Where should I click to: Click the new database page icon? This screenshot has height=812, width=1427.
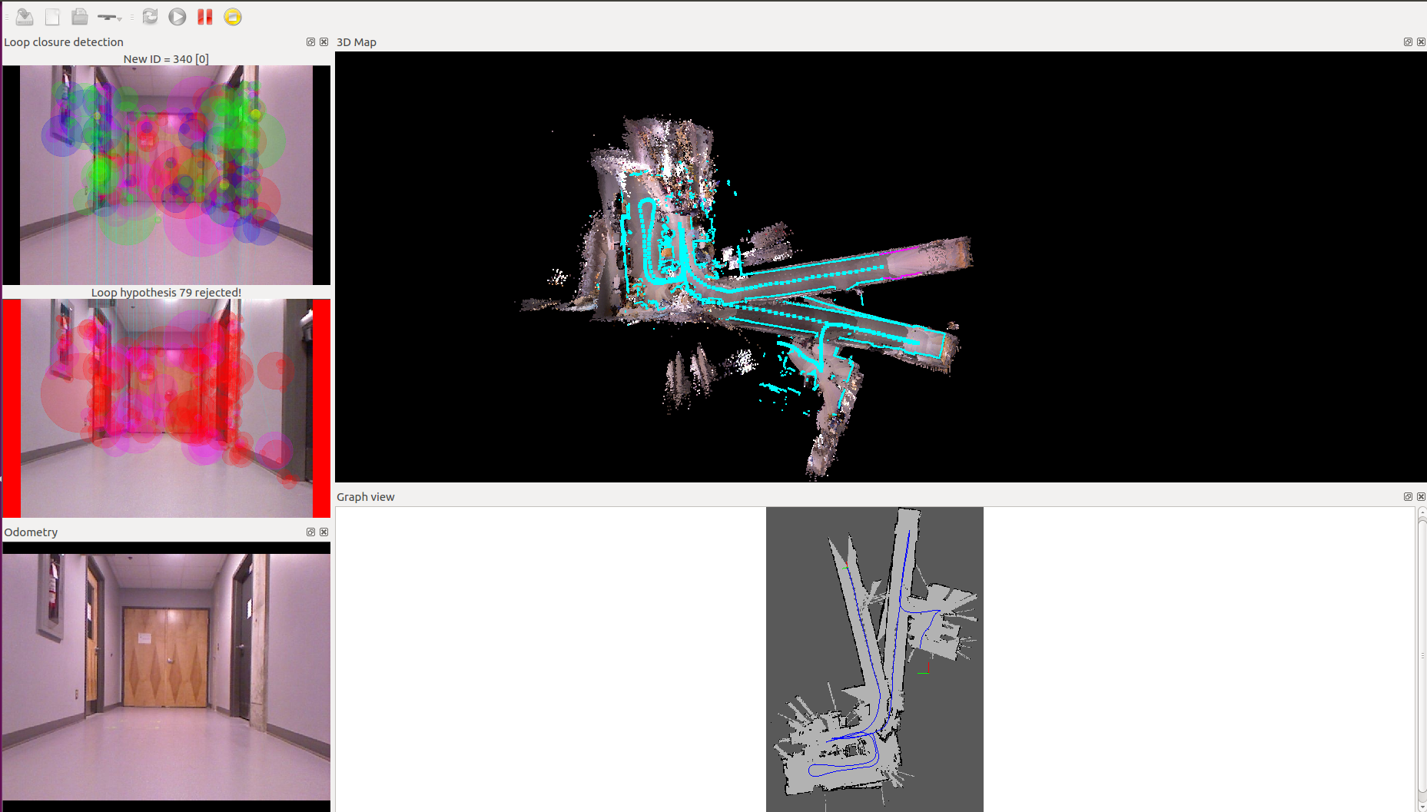click(52, 17)
